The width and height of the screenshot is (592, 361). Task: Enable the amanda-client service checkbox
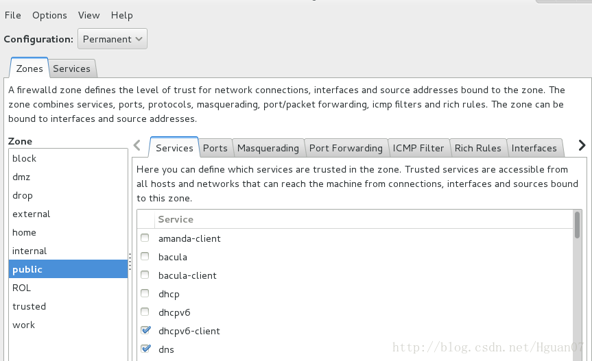click(x=145, y=238)
